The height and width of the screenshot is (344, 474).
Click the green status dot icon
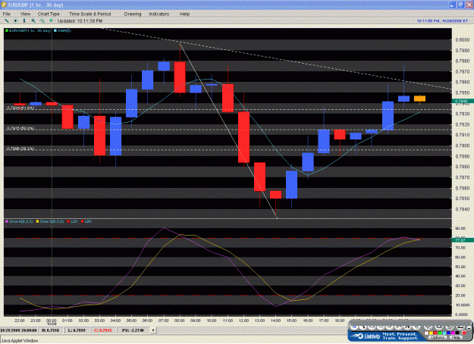[x=51, y=20]
